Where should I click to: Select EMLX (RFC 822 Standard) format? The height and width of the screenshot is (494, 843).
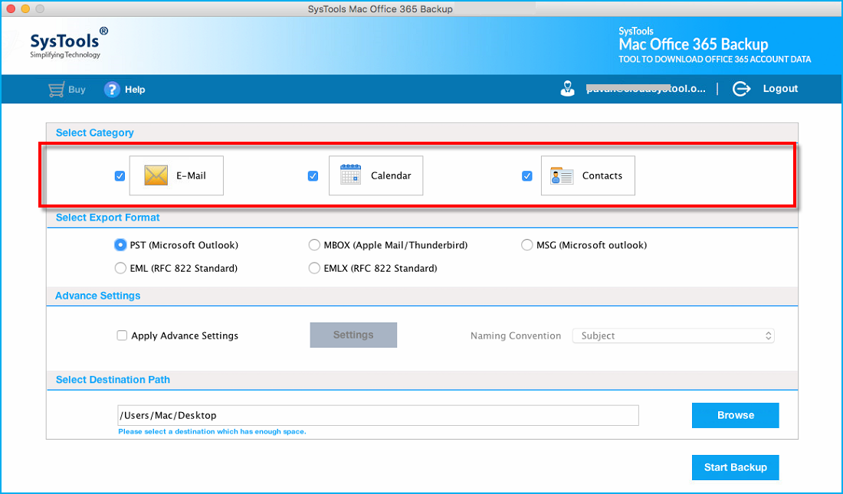[314, 268]
